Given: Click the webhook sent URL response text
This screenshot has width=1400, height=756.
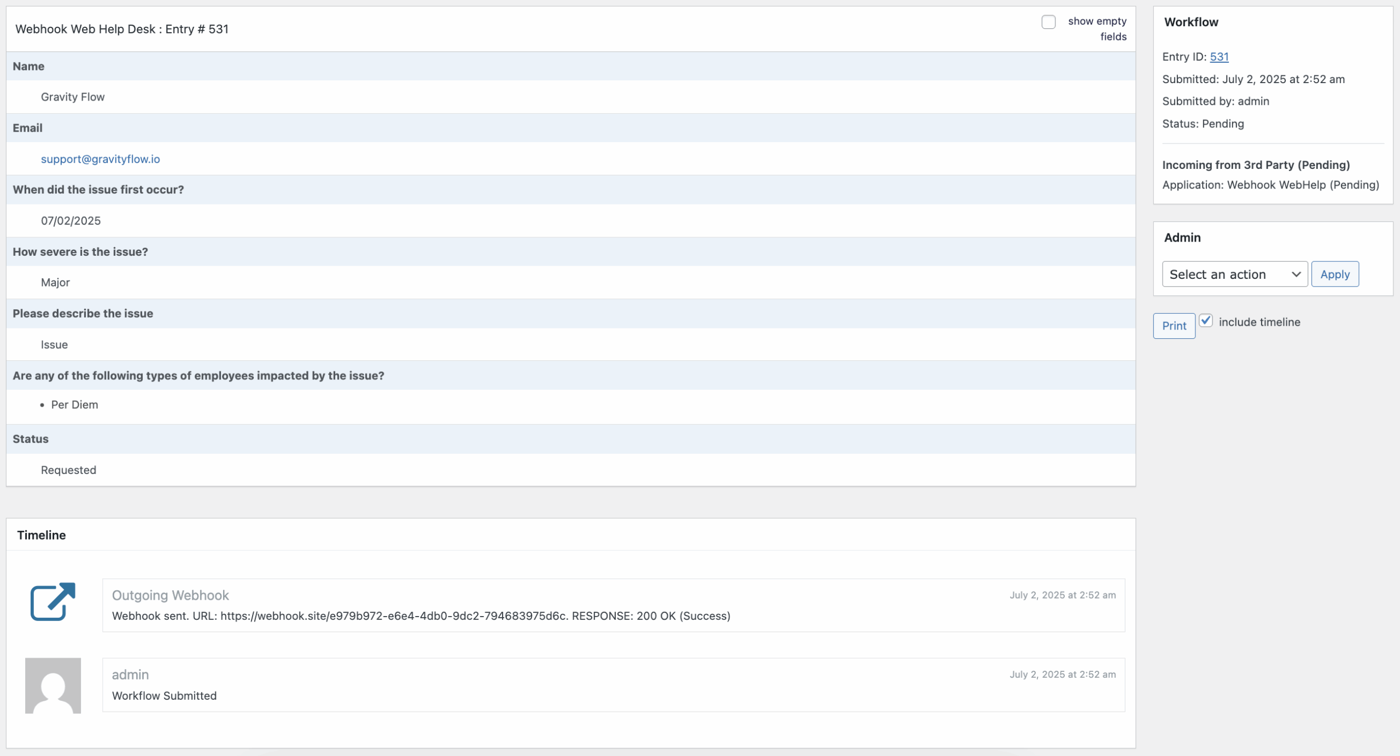Looking at the screenshot, I should tap(421, 616).
